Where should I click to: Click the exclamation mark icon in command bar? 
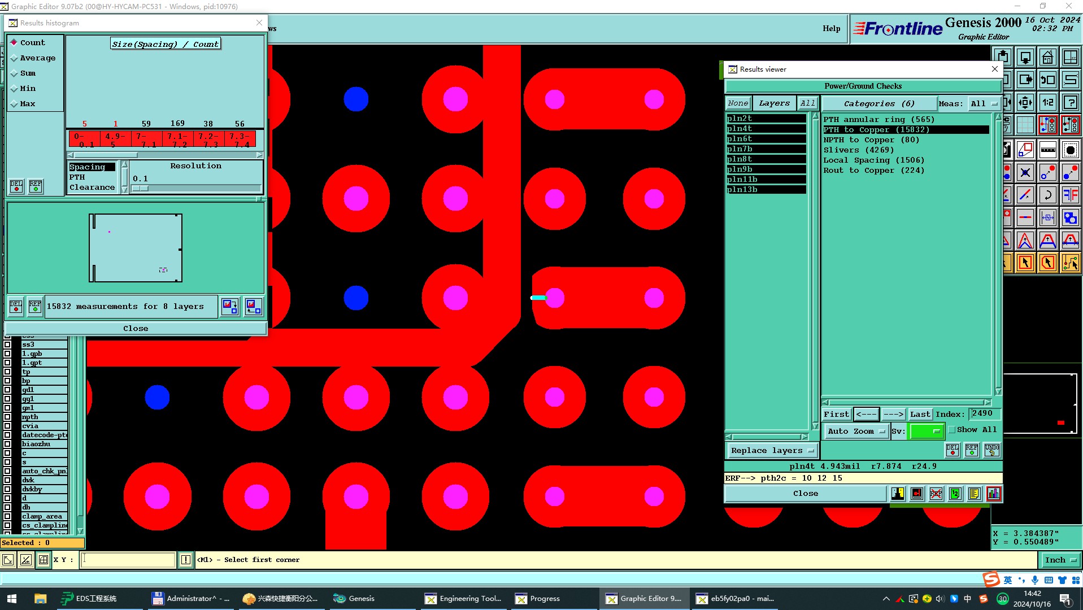point(185,560)
